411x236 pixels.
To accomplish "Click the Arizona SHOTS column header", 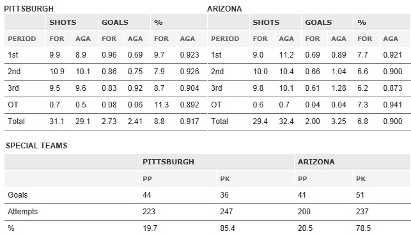I will pyautogui.click(x=266, y=22).
